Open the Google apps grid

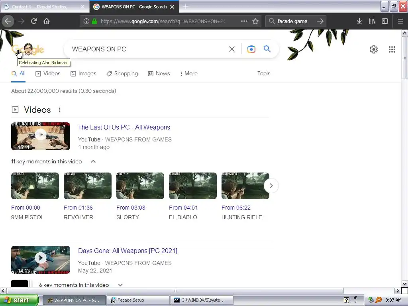pyautogui.click(x=392, y=49)
